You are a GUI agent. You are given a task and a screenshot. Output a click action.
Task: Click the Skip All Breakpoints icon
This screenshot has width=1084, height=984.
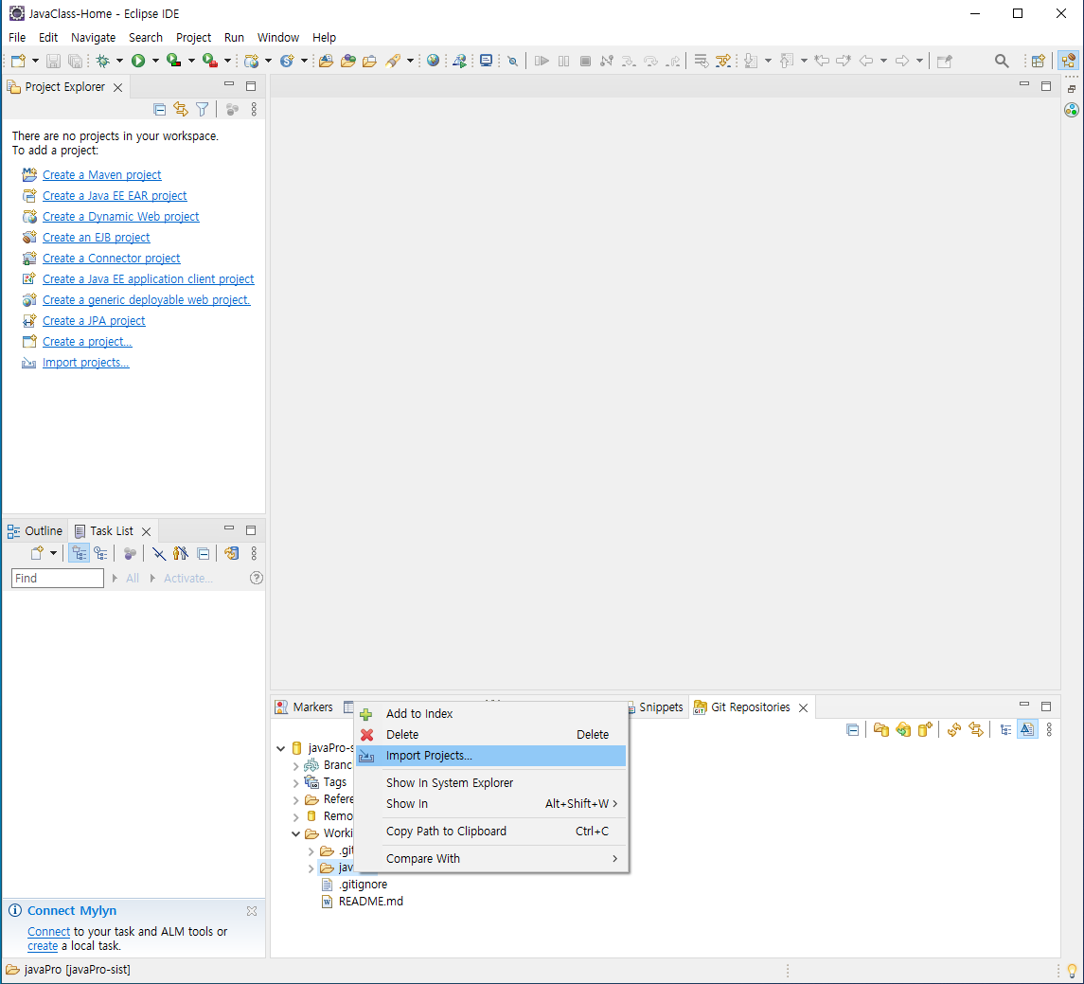(x=512, y=61)
